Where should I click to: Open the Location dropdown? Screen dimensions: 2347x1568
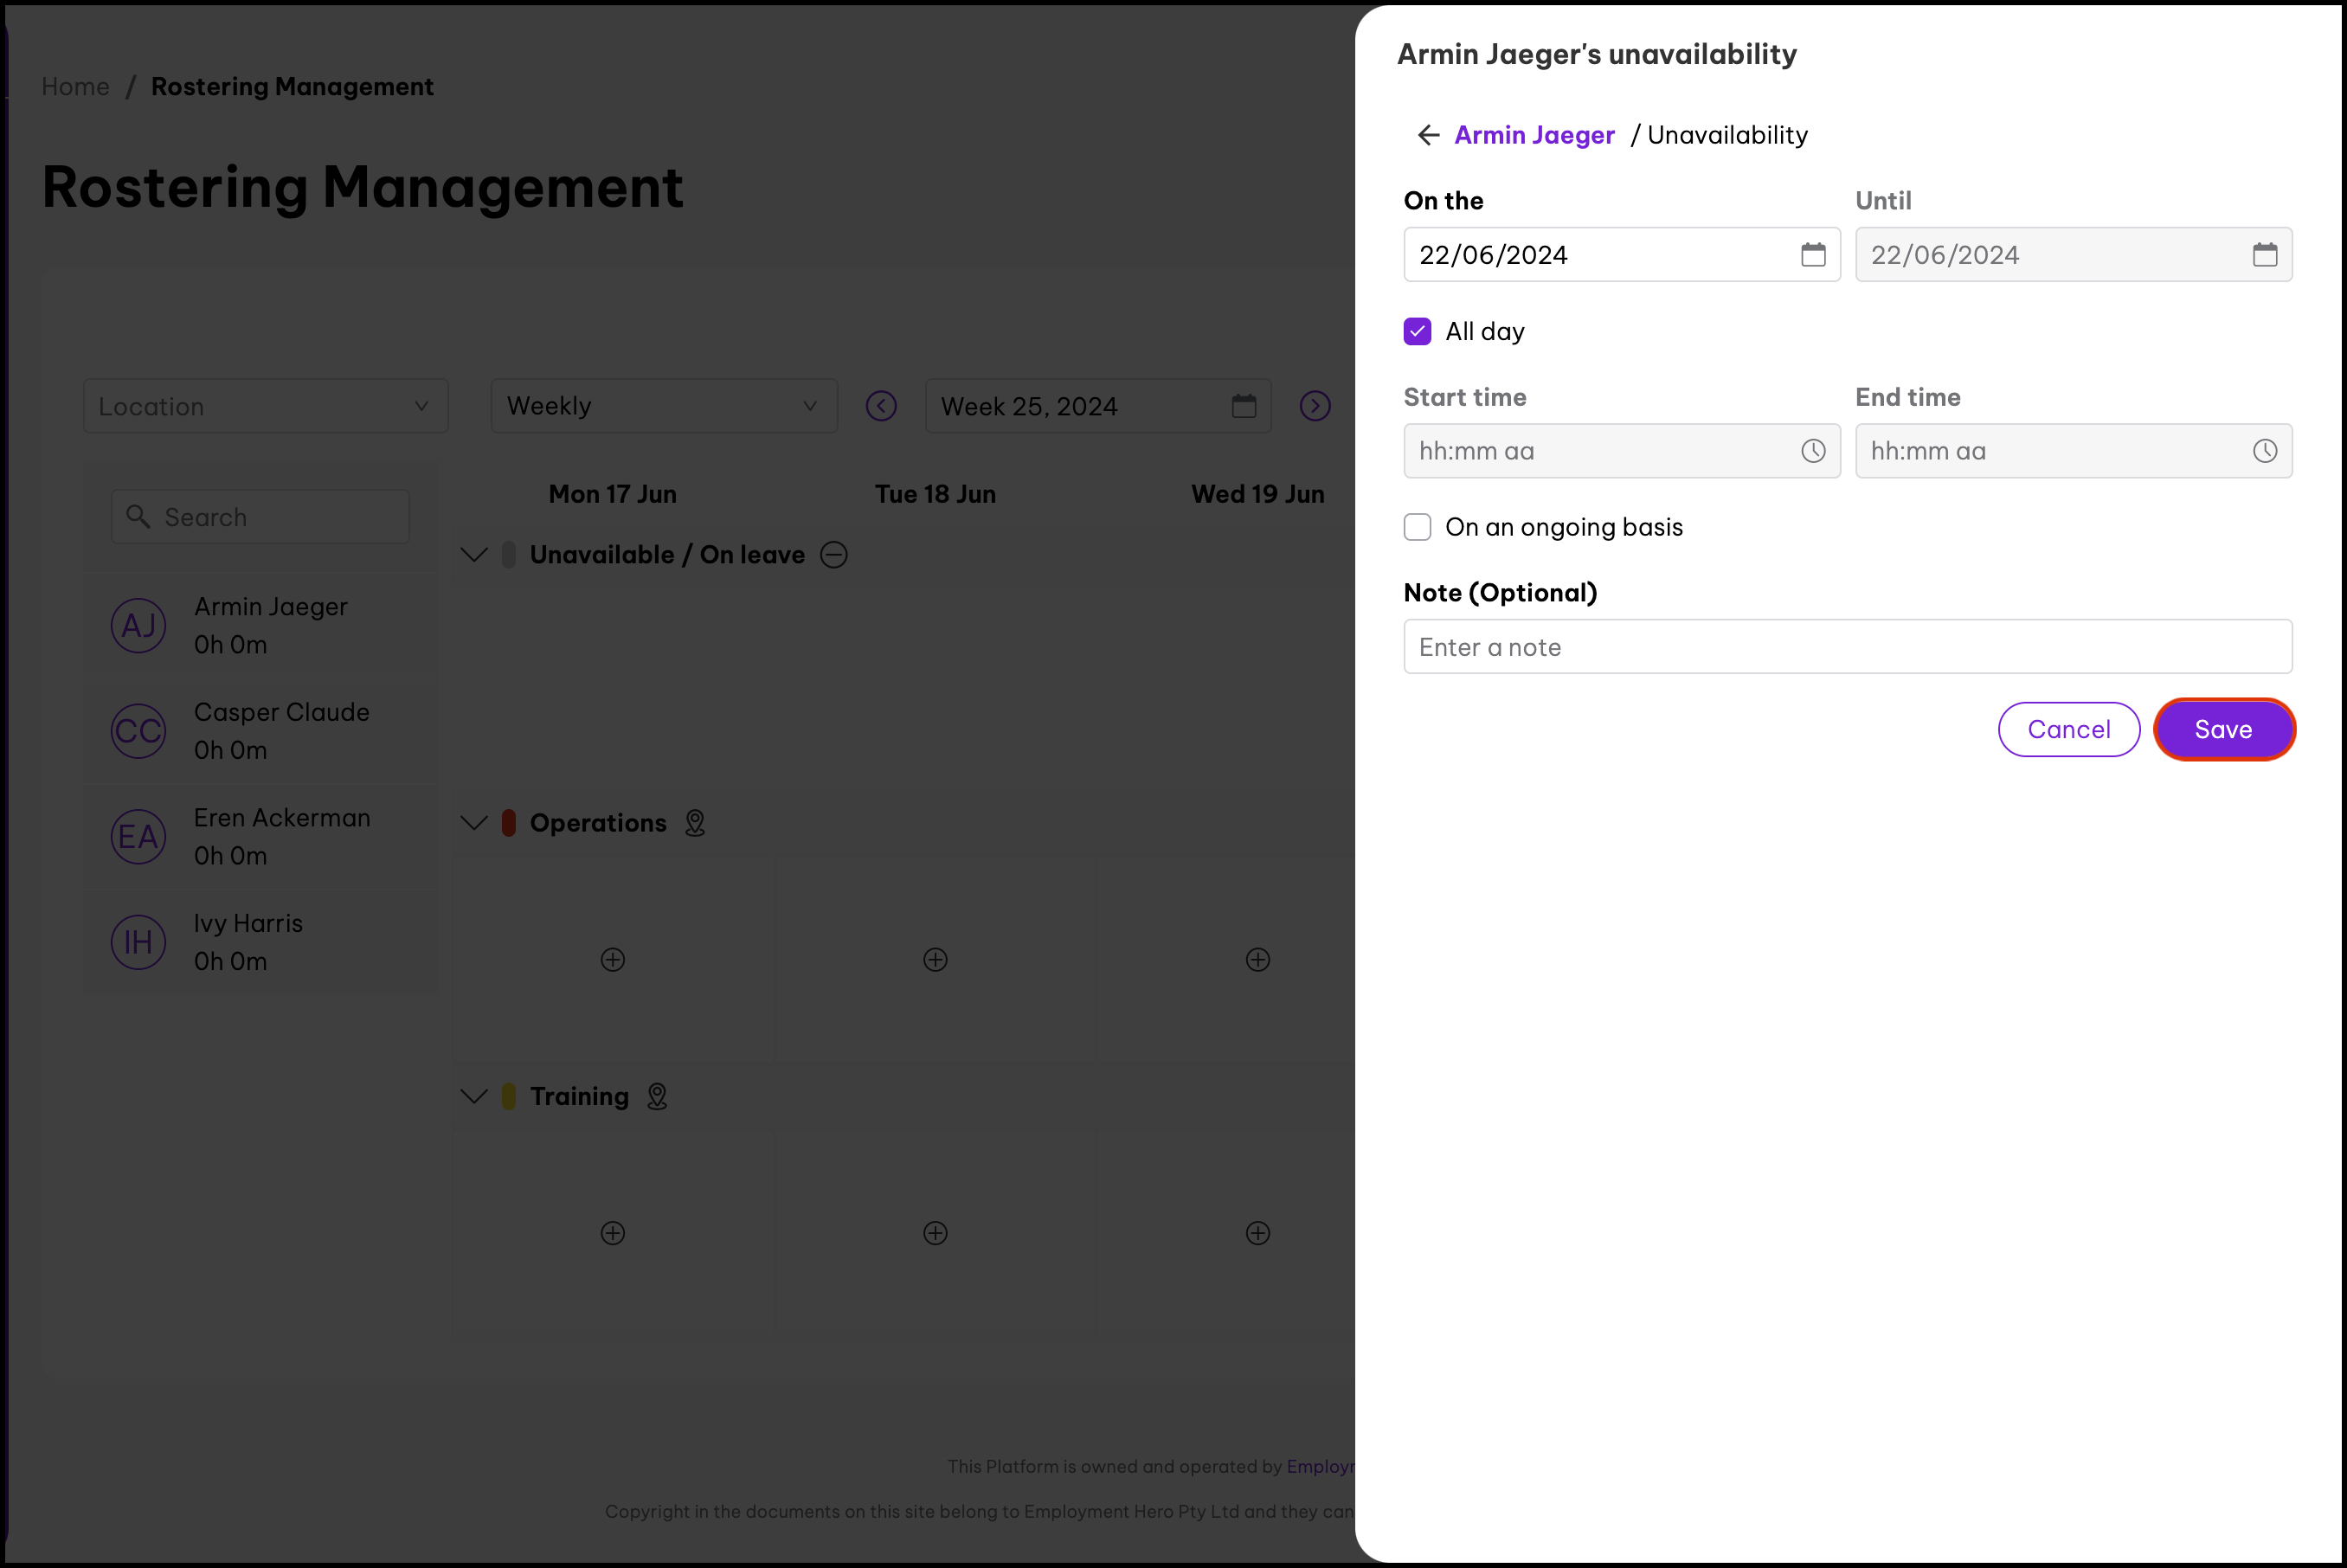tap(265, 406)
